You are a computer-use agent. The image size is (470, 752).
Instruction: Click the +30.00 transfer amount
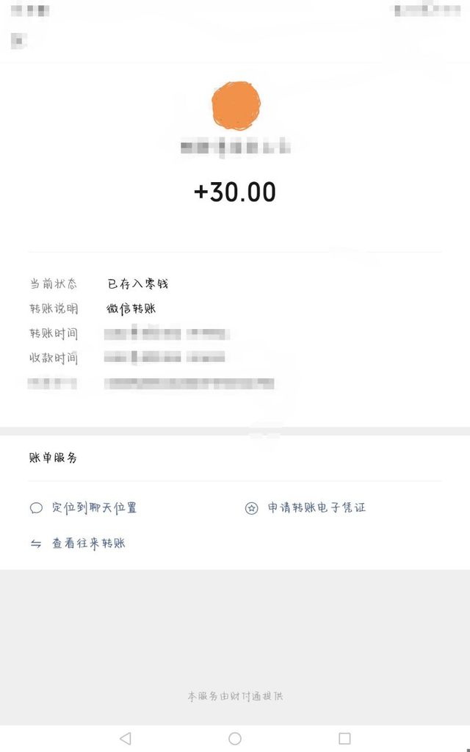(x=235, y=192)
